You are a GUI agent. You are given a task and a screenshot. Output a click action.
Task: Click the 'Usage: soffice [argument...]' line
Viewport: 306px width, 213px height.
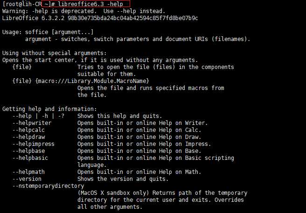coord(48,32)
